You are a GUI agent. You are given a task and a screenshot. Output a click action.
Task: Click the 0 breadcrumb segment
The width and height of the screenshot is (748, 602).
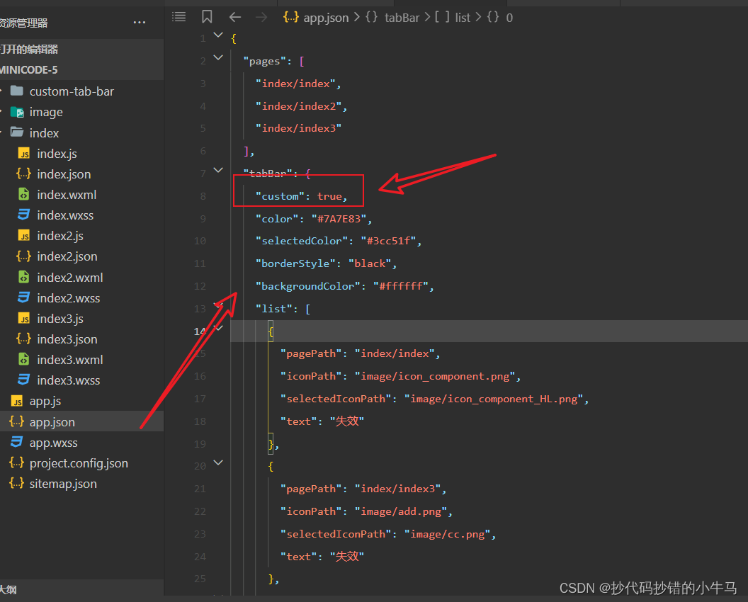coord(509,18)
